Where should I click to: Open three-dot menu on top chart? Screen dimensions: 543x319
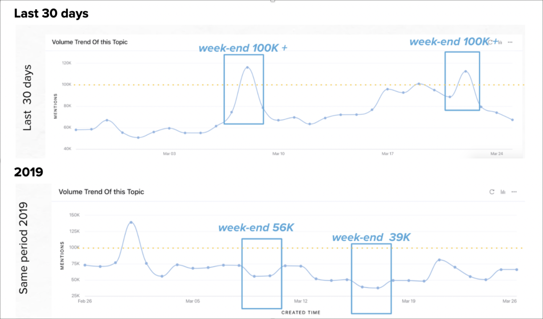(510, 42)
